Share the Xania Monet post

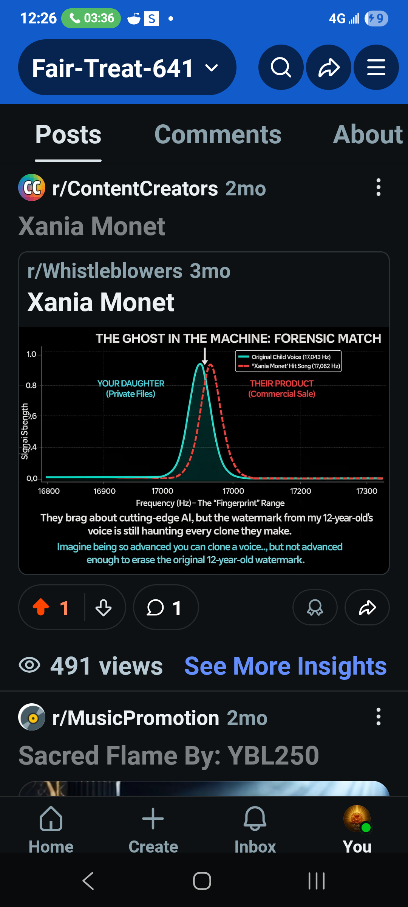367,607
